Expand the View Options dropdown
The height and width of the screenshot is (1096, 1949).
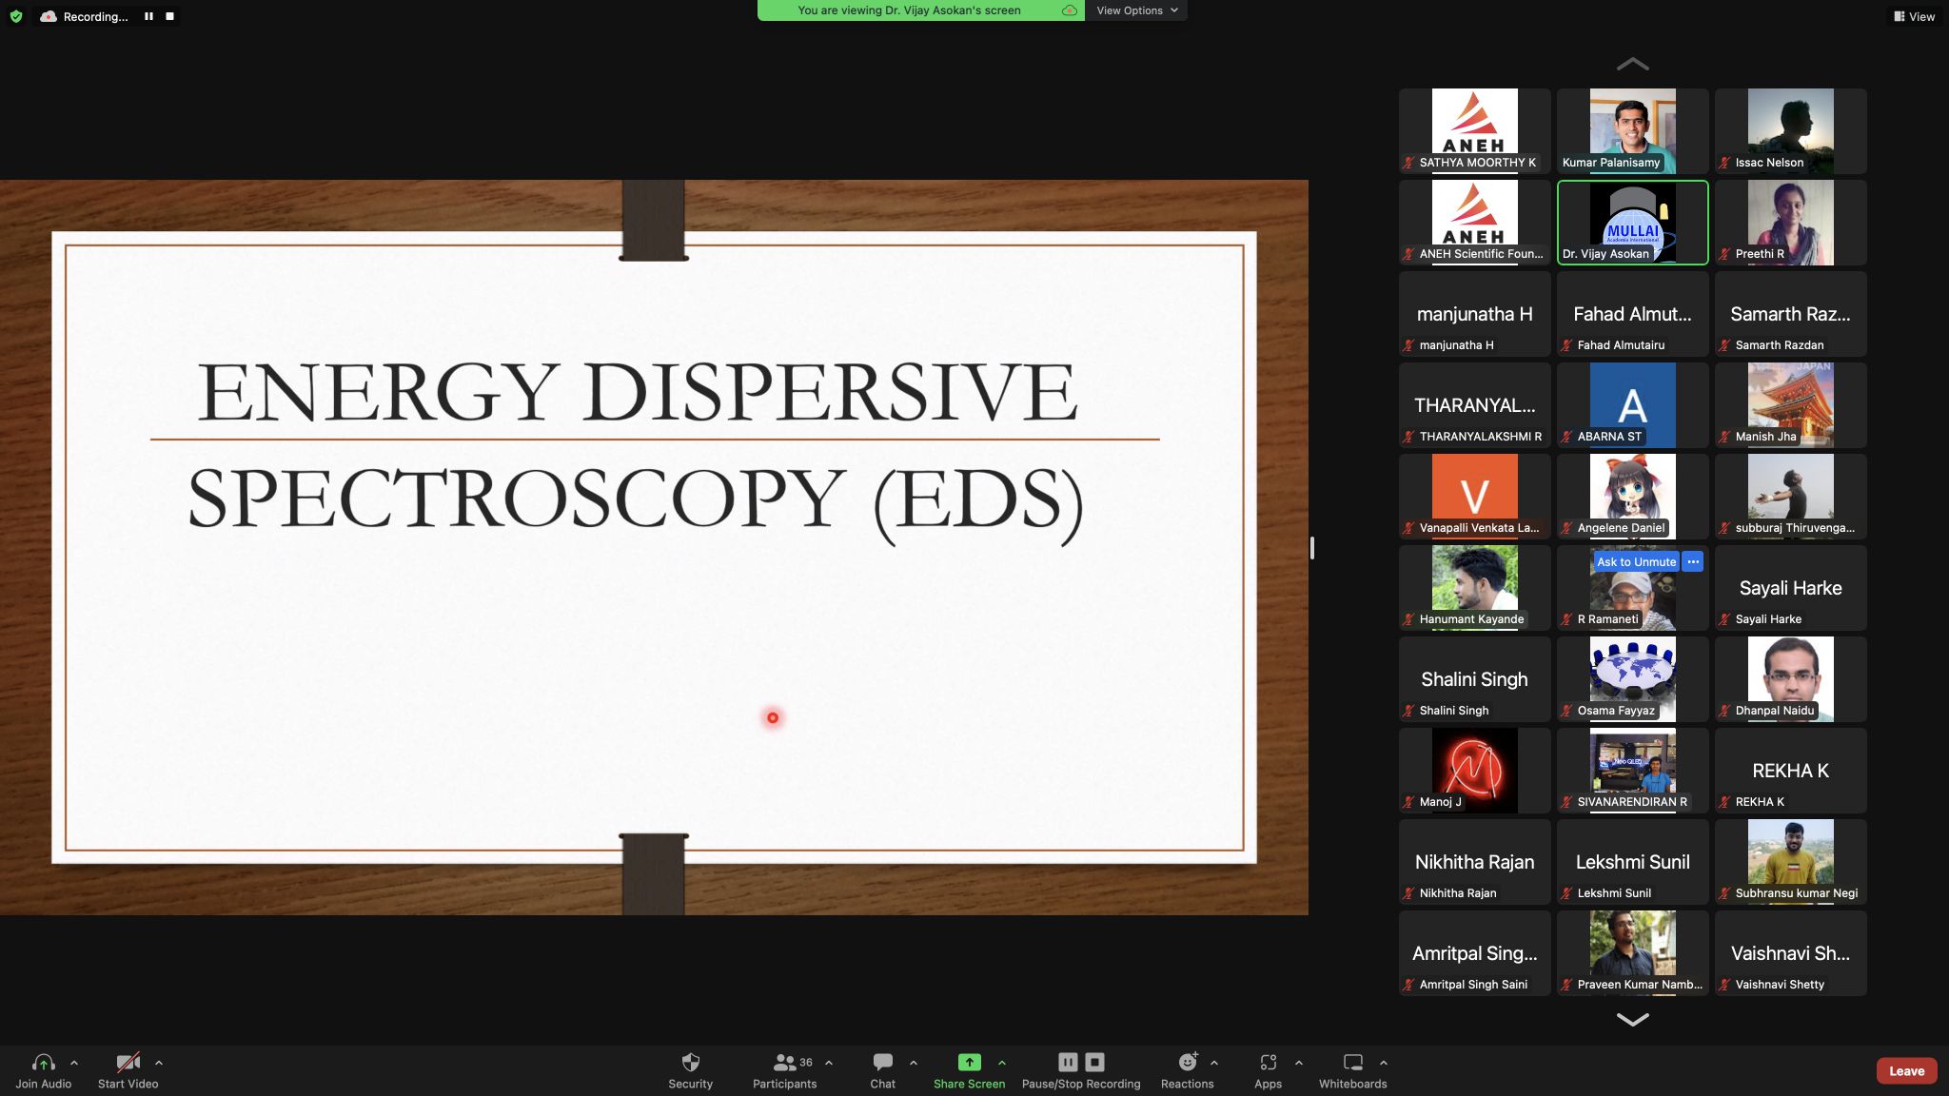click(1136, 10)
